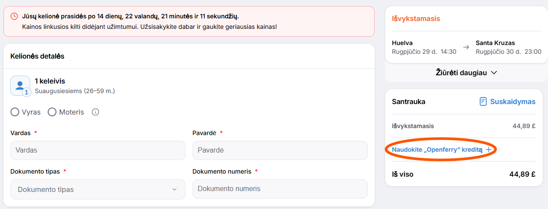
Task: Open the gender info tooltip icon
Action: (x=95, y=112)
